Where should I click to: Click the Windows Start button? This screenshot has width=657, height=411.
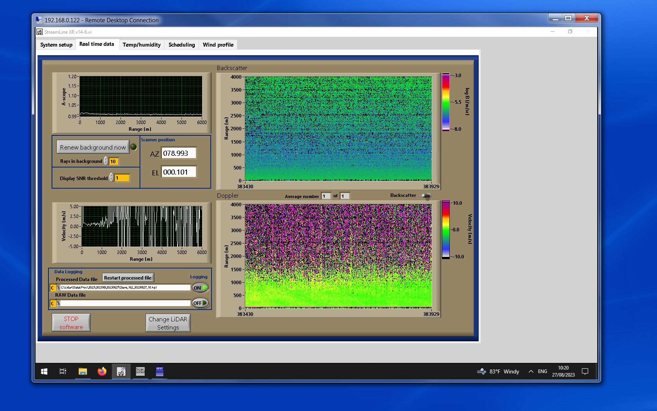point(44,371)
